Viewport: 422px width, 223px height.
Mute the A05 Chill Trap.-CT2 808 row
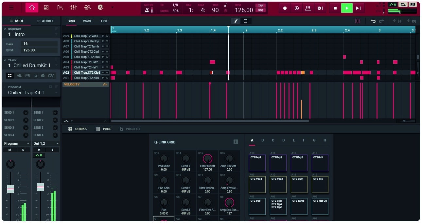[x=103, y=57]
